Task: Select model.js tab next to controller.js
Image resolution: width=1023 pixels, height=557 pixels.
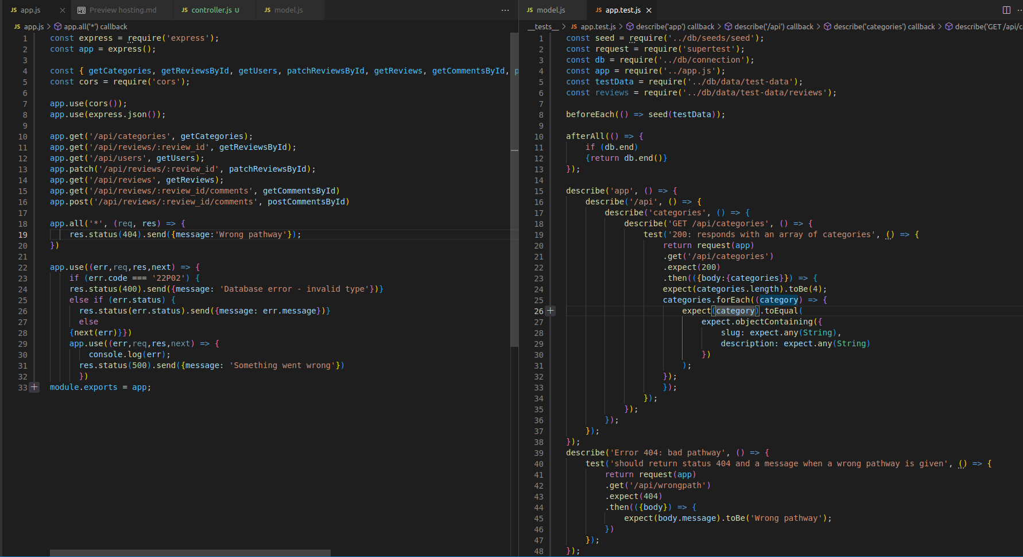Action: pos(288,10)
